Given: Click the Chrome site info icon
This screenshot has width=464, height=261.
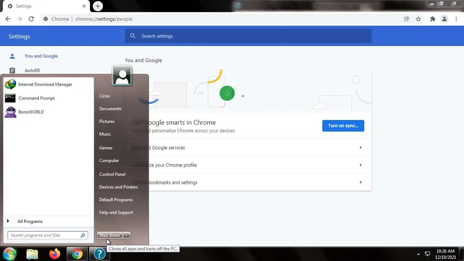Looking at the screenshot, I should coord(45,19).
